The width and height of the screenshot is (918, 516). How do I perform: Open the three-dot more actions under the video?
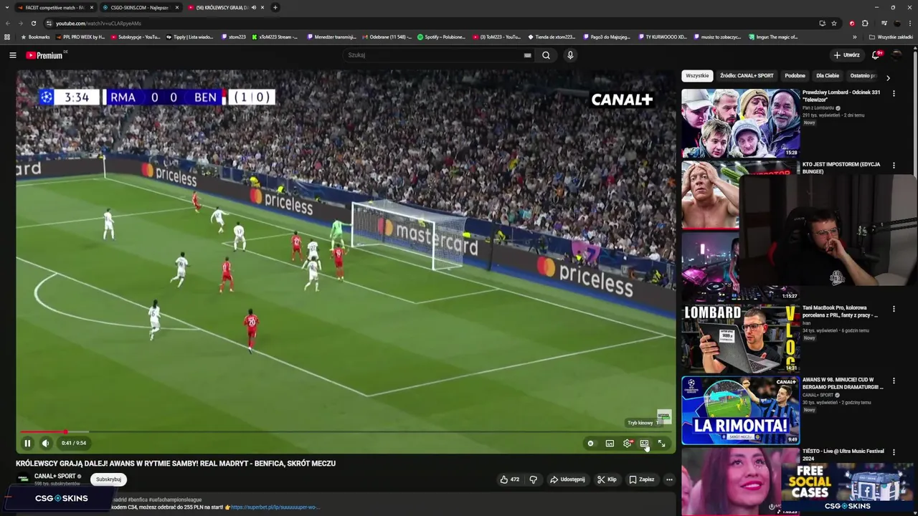(669, 479)
